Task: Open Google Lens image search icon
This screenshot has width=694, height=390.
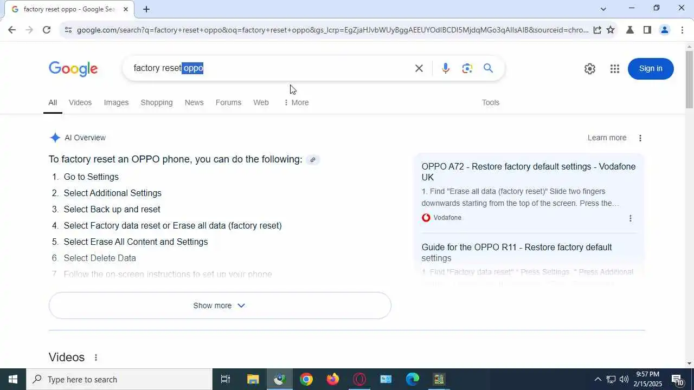Action: 467,68
